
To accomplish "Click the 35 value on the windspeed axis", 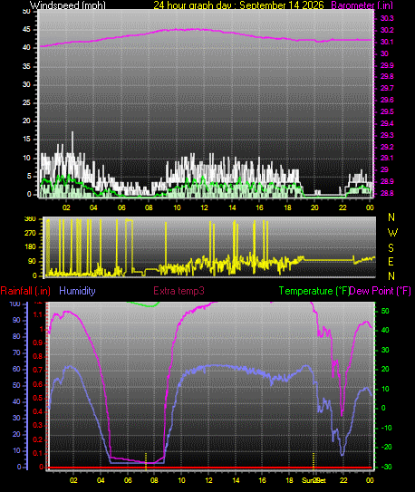I will [26, 66].
